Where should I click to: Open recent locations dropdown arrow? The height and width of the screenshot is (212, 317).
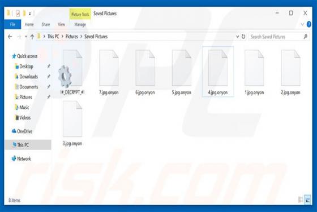(x=26, y=37)
